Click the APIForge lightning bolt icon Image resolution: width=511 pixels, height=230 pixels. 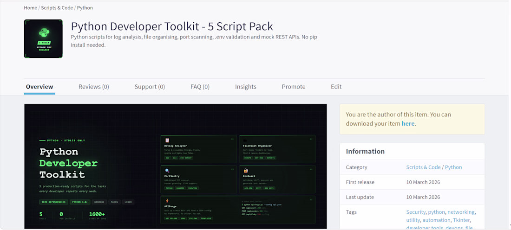167,201
